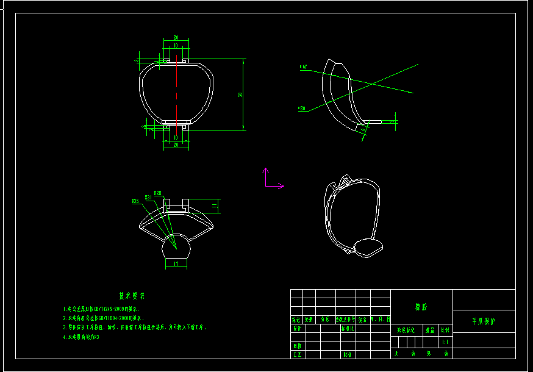Pick the R36 radius label
The height and width of the screenshot is (372, 533).
[135, 201]
